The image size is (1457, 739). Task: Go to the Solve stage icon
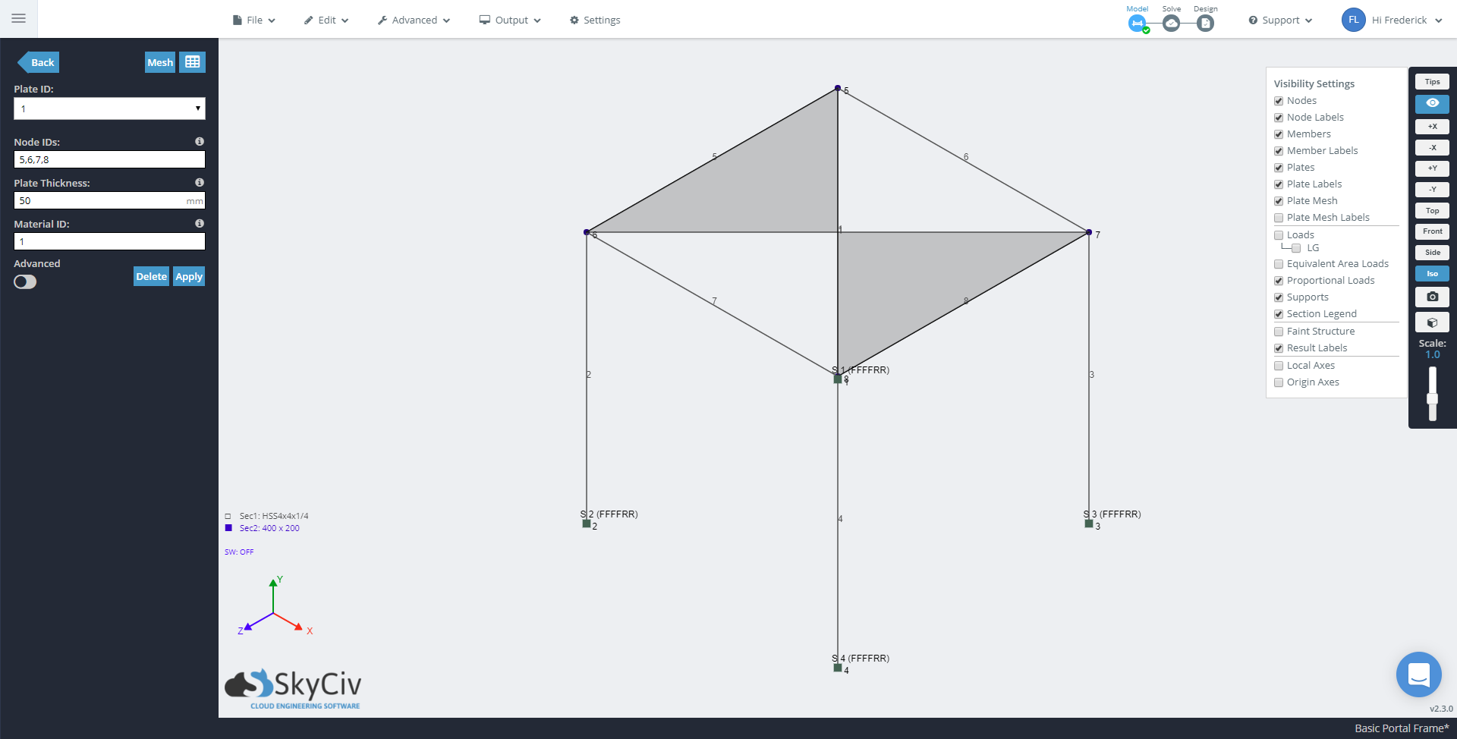click(1171, 24)
